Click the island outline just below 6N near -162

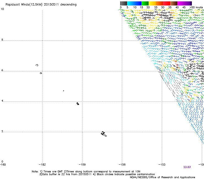pos(41,73)
